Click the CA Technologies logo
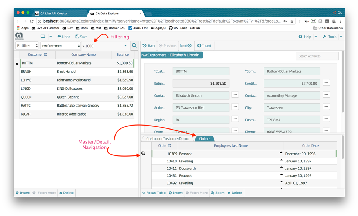 coord(19,36)
